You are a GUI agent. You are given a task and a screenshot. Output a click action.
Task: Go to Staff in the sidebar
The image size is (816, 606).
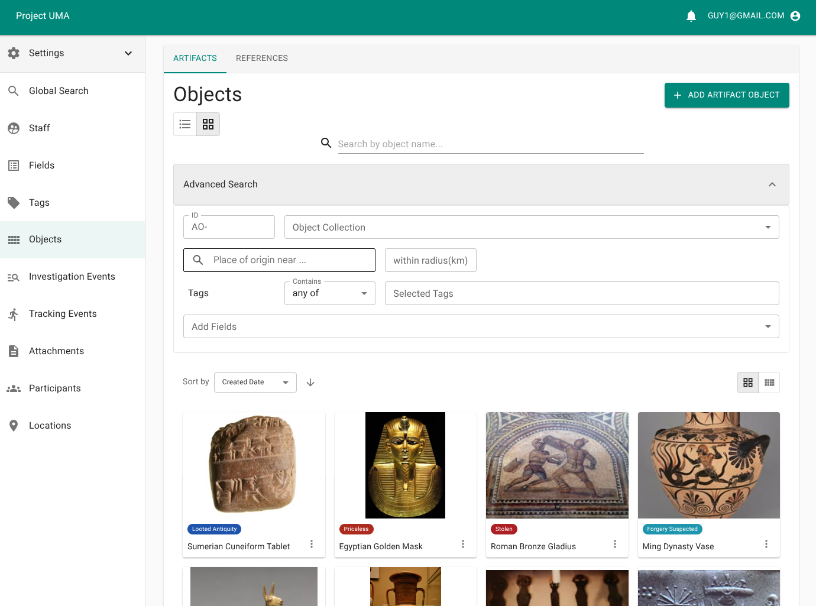72,128
